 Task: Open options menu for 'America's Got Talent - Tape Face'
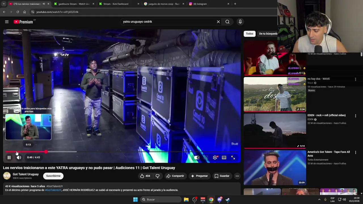pos(355,152)
